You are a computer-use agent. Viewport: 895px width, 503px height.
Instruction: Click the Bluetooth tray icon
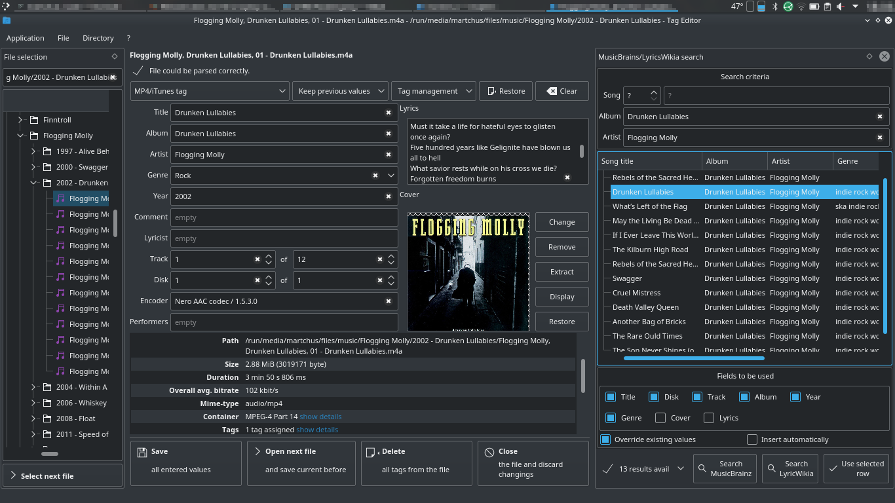pos(774,7)
